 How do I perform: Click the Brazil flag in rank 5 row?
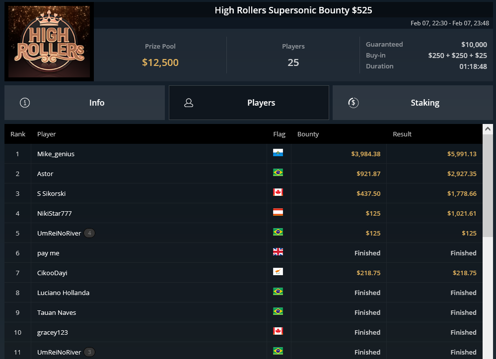coord(278,232)
